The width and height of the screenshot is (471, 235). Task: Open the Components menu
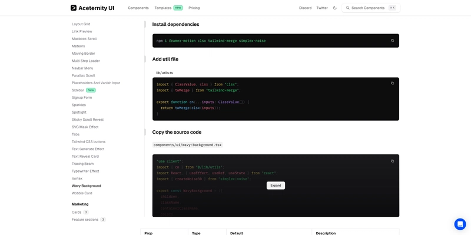pos(138,8)
